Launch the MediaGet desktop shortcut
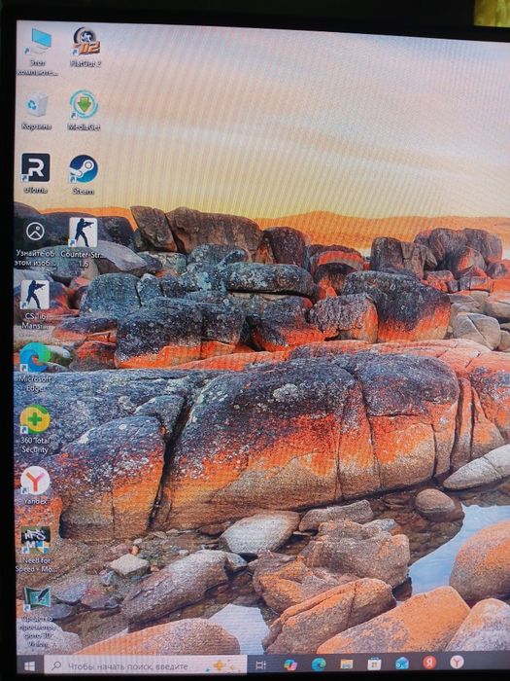Image resolution: width=510 pixels, height=681 pixels. tap(85, 110)
